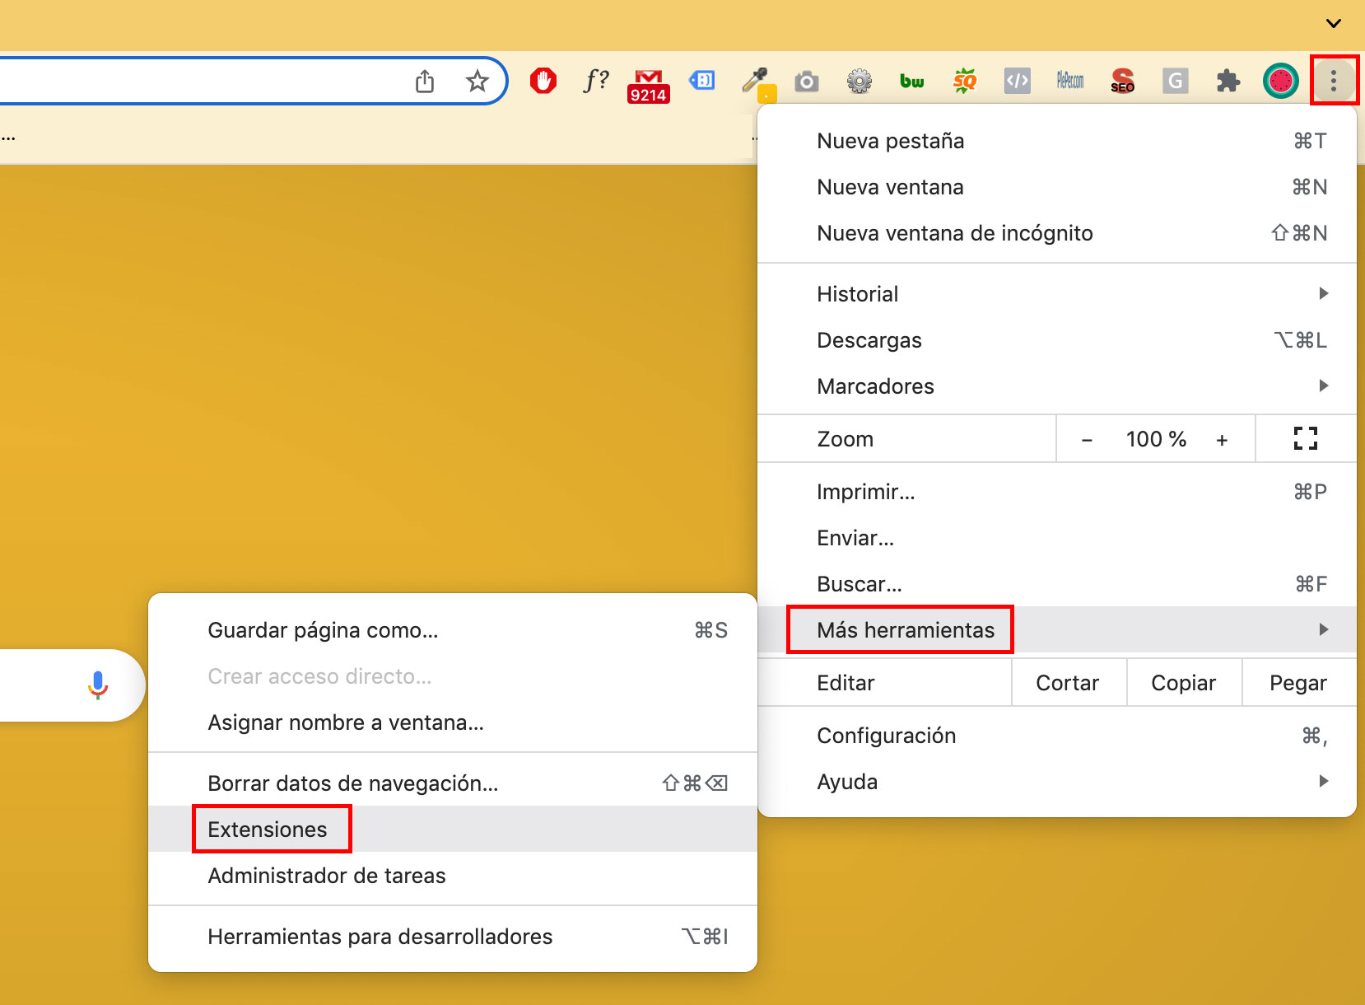The height and width of the screenshot is (1005, 1365).
Task: Expand the Ayuda submenu arrow
Action: pos(1324,781)
